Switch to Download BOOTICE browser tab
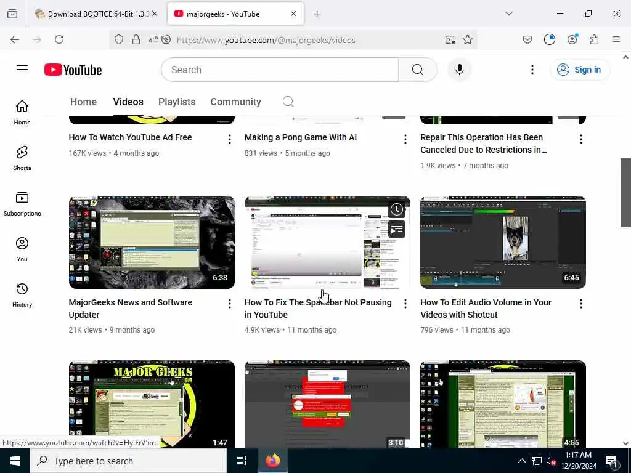Viewport: 631px width, 473px height. click(x=97, y=14)
